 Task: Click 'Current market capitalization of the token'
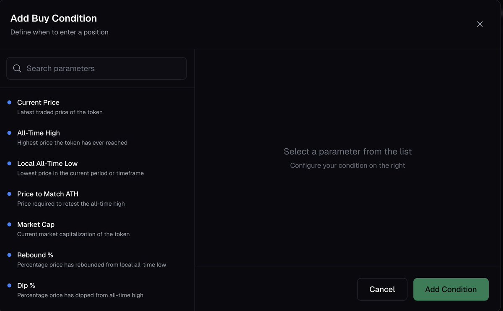click(x=73, y=234)
